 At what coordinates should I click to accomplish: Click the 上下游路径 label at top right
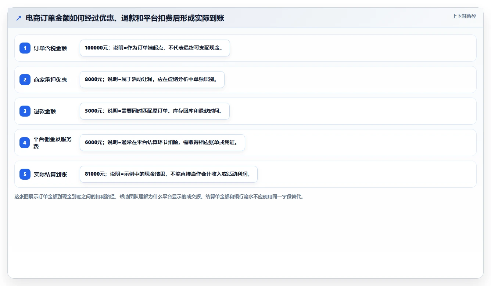tap(464, 16)
